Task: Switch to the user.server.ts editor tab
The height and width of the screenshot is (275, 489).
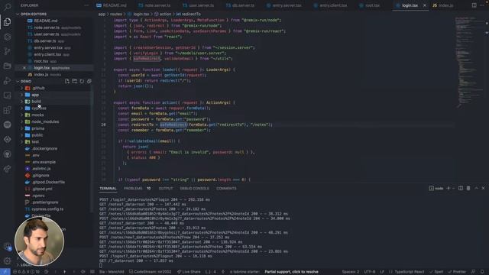Action: 199,5
